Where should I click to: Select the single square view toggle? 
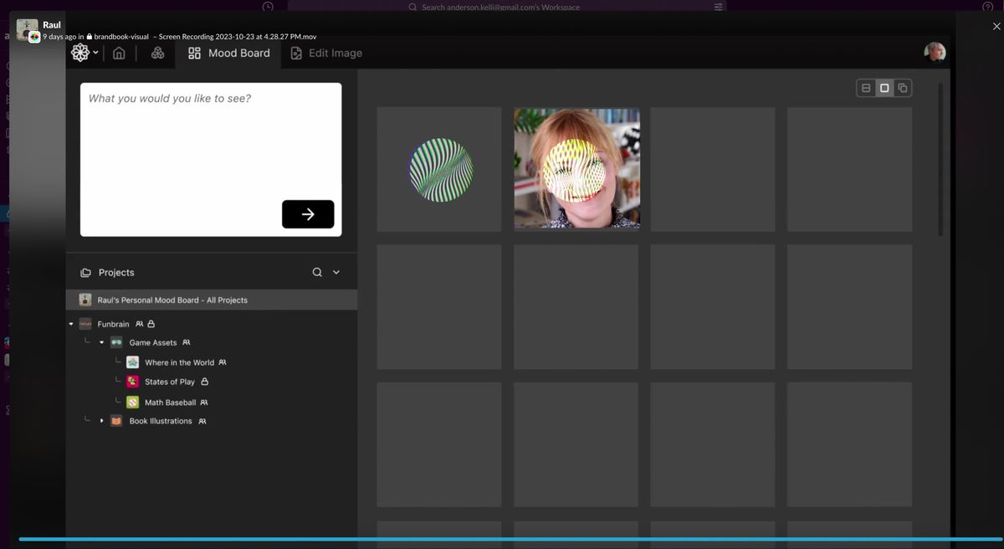coord(884,88)
